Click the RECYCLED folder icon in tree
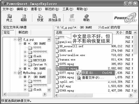 [30, 60]
